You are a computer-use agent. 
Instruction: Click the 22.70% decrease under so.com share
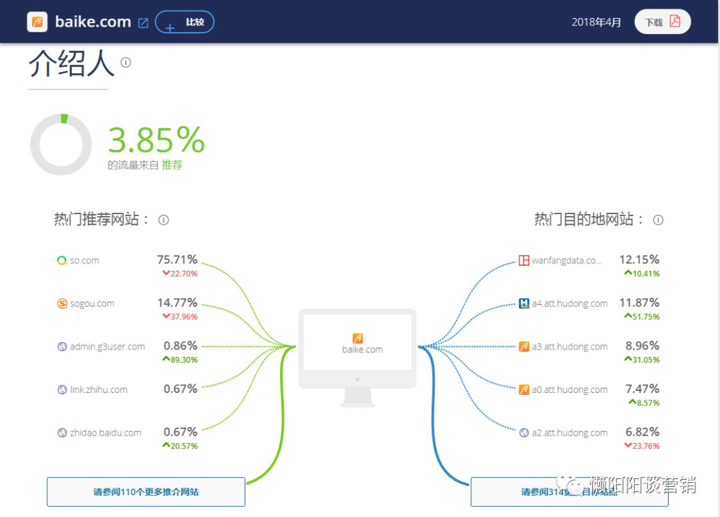(180, 274)
